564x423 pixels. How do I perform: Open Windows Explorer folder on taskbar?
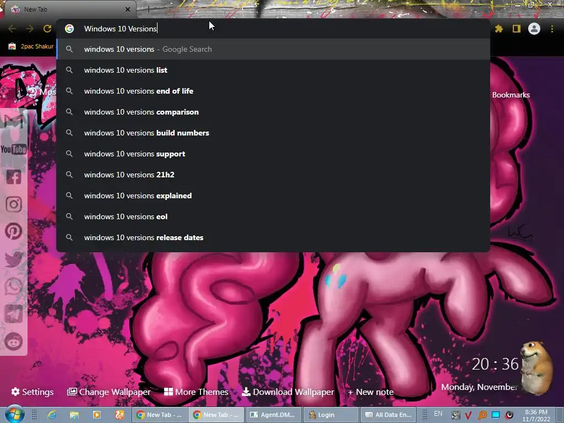74,415
